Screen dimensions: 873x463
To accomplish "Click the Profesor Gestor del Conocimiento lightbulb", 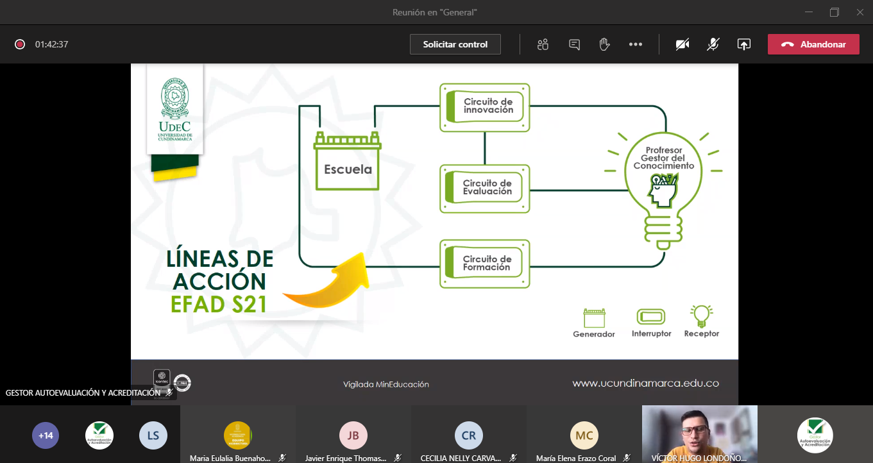I will pyautogui.click(x=664, y=190).
